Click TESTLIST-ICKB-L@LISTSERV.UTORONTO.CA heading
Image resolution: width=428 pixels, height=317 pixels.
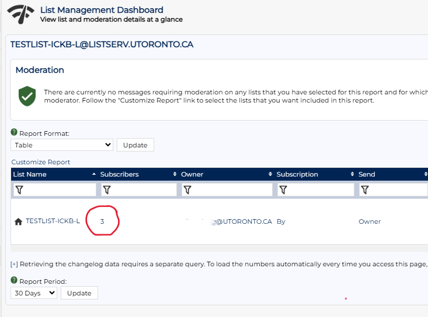click(x=102, y=44)
